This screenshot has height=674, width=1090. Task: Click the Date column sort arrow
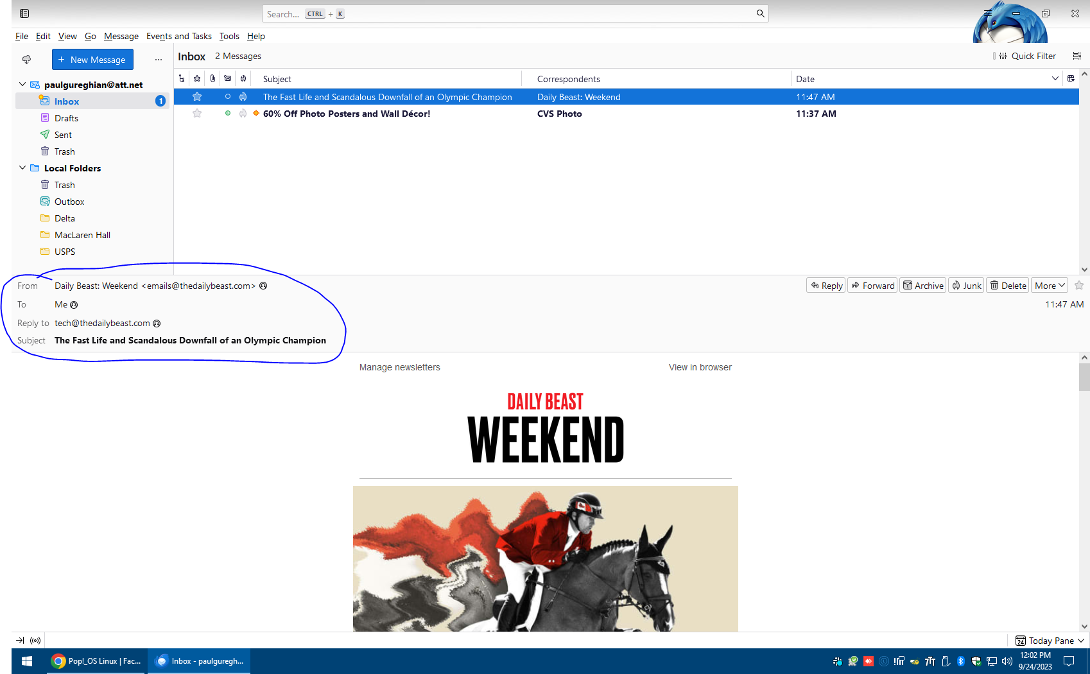(1055, 79)
